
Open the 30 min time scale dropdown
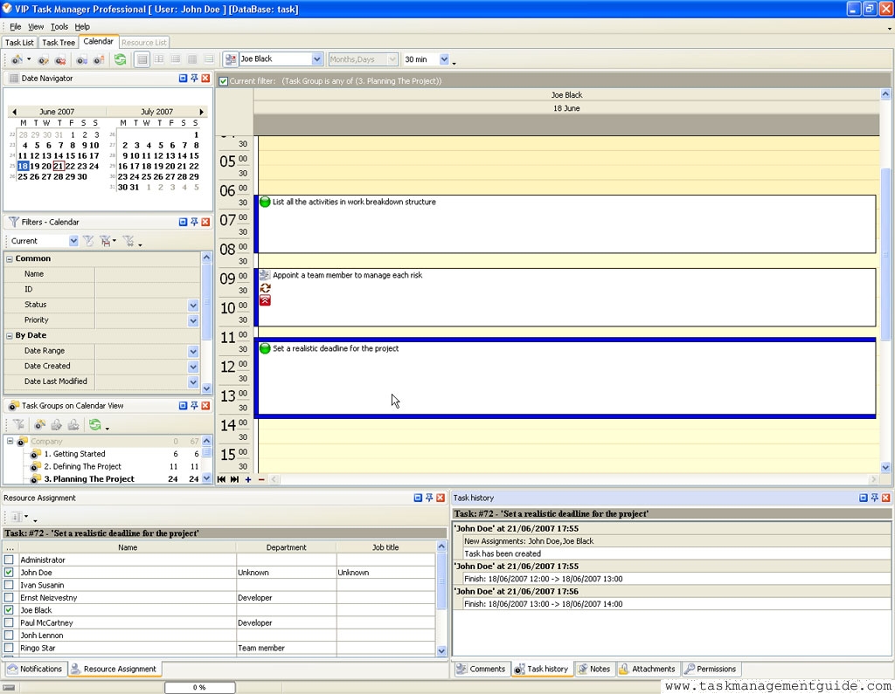pyautogui.click(x=444, y=59)
